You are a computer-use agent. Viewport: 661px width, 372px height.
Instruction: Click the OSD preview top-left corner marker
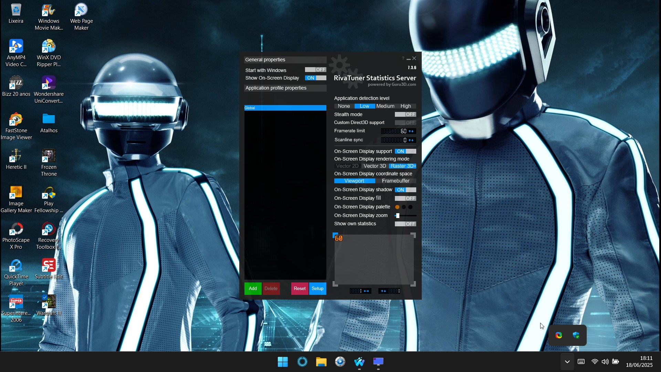click(x=335, y=235)
